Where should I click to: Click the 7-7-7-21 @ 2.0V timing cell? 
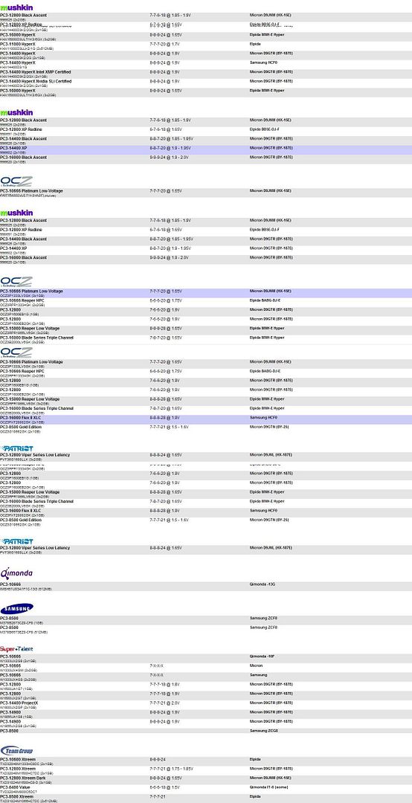[164, 703]
